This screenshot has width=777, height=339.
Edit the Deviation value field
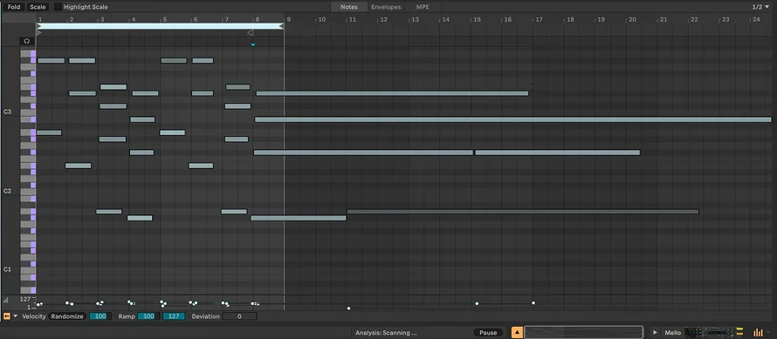click(239, 316)
